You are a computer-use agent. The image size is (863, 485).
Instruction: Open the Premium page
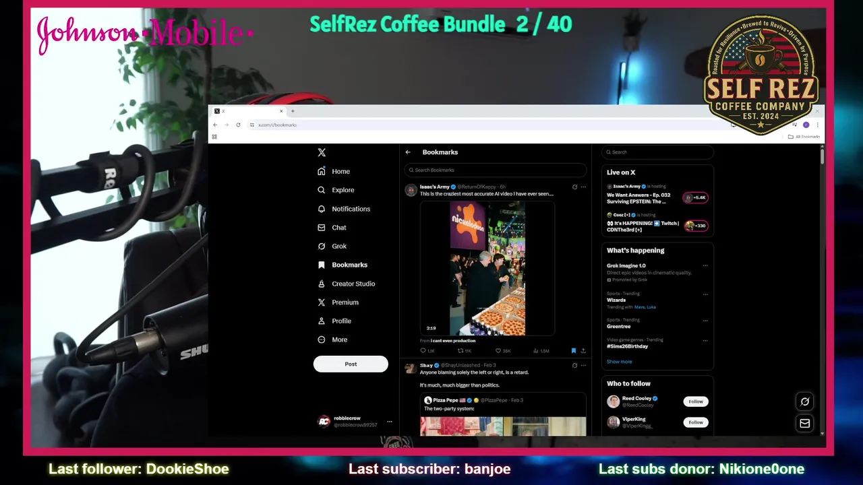(x=338, y=302)
